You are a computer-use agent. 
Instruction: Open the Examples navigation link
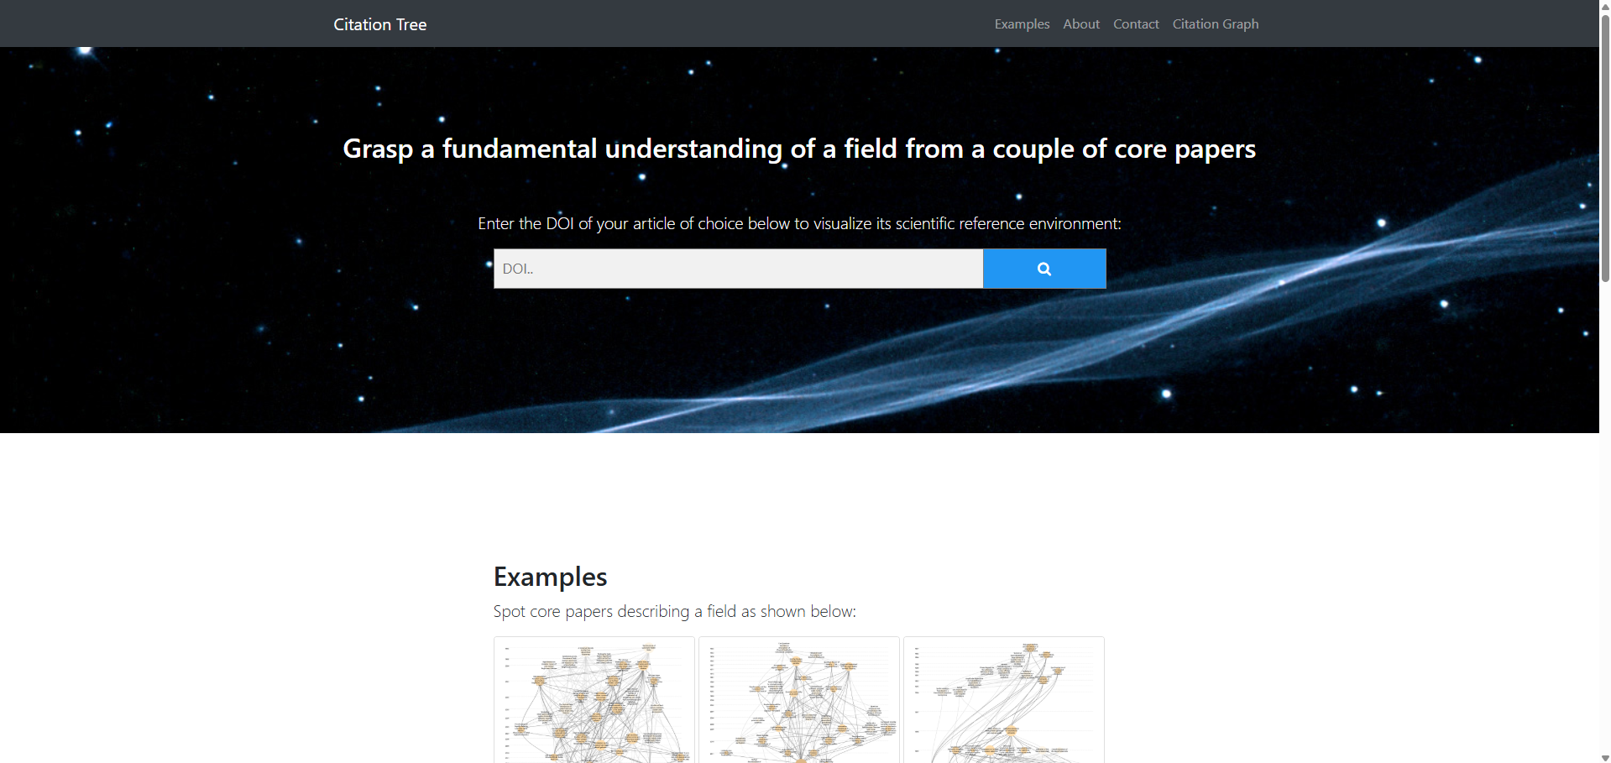[1022, 24]
